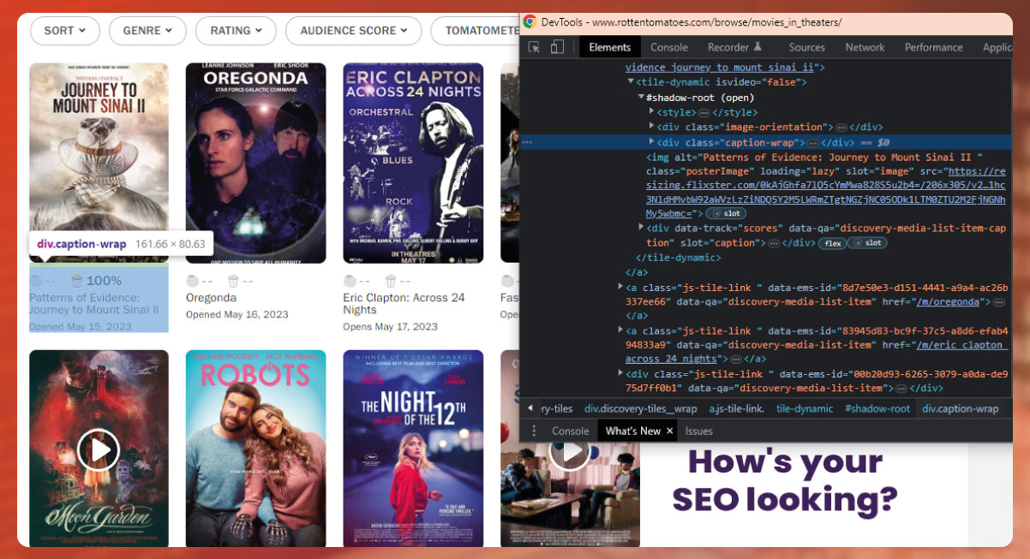Open The Night of the 12th poster

[413, 449]
